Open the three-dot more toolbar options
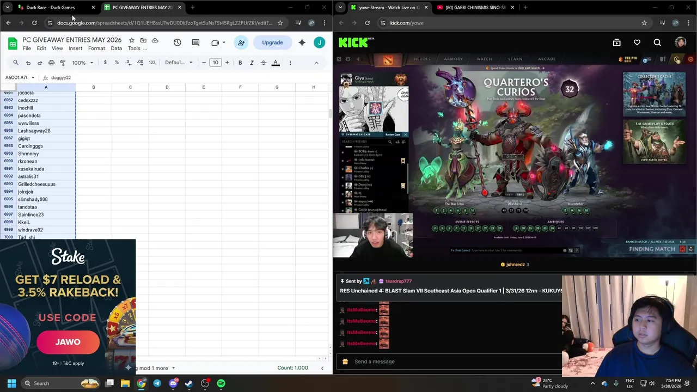Image resolution: width=697 pixels, height=392 pixels. [x=290, y=63]
